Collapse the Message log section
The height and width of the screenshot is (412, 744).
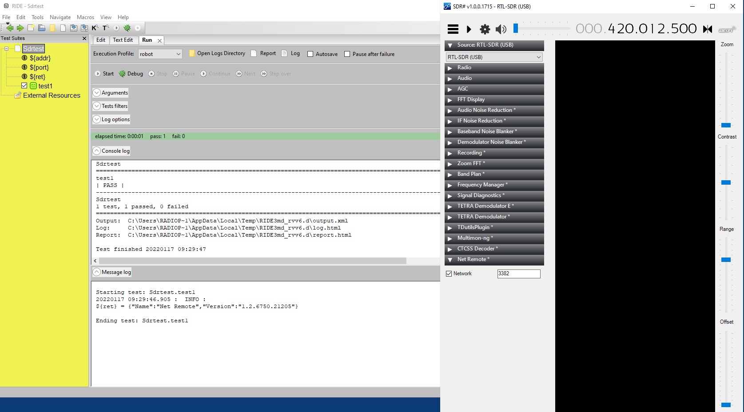click(x=97, y=272)
